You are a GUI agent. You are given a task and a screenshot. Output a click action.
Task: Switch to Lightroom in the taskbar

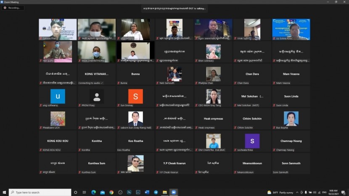pyautogui.click(x=138, y=192)
